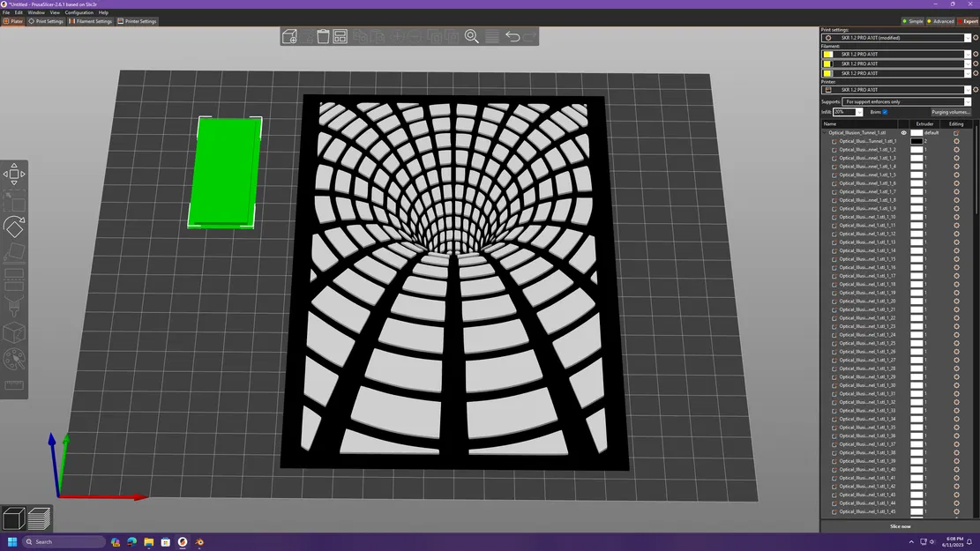Select the Scale tool
The height and width of the screenshot is (551, 980).
[x=14, y=201]
